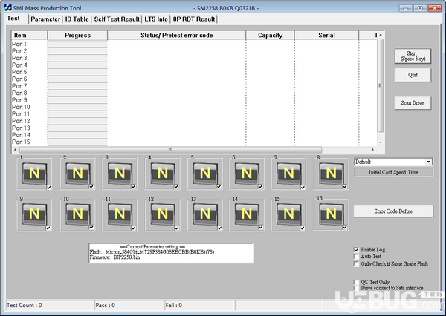Select the port 8 drive status icon
The height and width of the screenshot is (316, 446).
[x=331, y=174]
